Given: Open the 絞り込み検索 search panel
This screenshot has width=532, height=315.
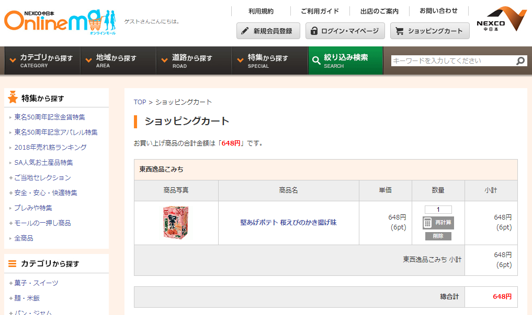Looking at the screenshot, I should coord(345,60).
